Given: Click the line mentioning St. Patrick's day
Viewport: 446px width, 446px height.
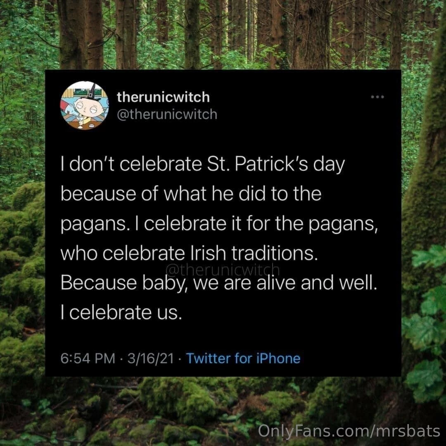Looking at the screenshot, I should (202, 165).
